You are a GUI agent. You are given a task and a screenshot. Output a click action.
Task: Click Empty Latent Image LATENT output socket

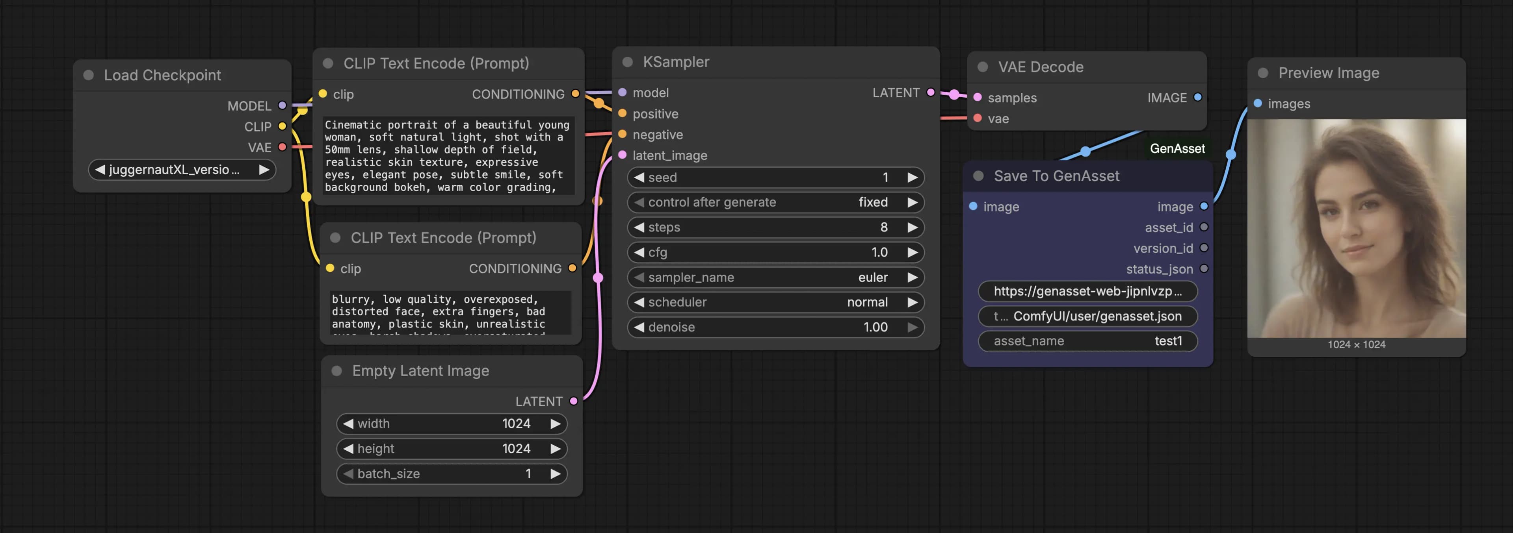pyautogui.click(x=574, y=401)
